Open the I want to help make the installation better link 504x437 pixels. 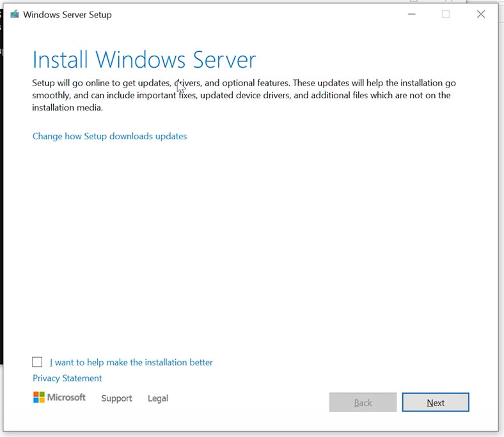pyautogui.click(x=131, y=362)
